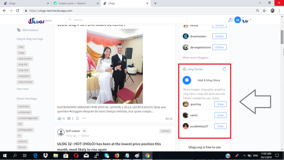284x160 pixels.
Task: Click the Ulogs alpha logo
Action: [39, 21]
